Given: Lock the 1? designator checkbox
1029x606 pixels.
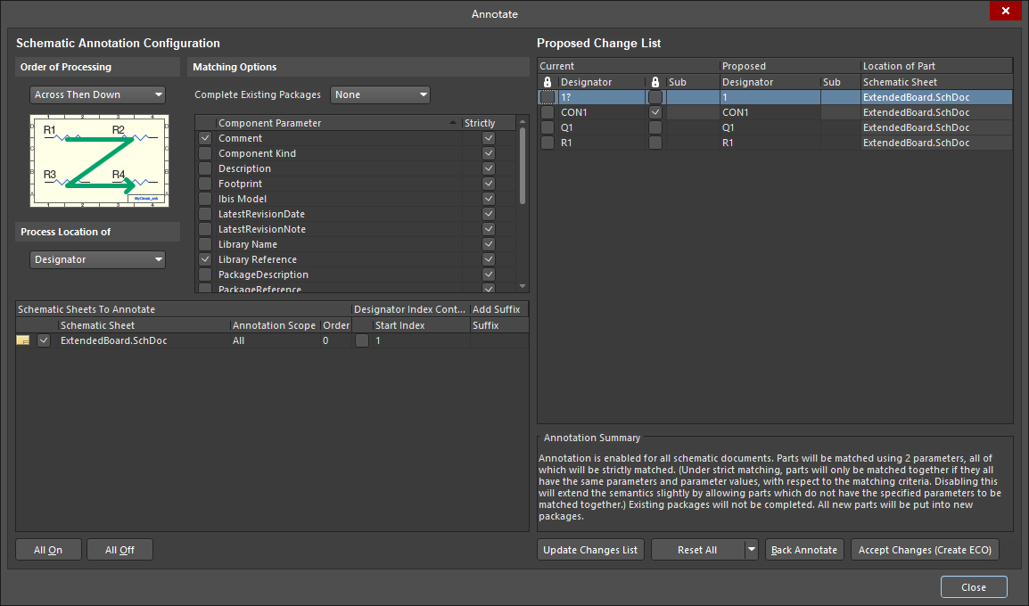Looking at the screenshot, I should coord(547,97).
